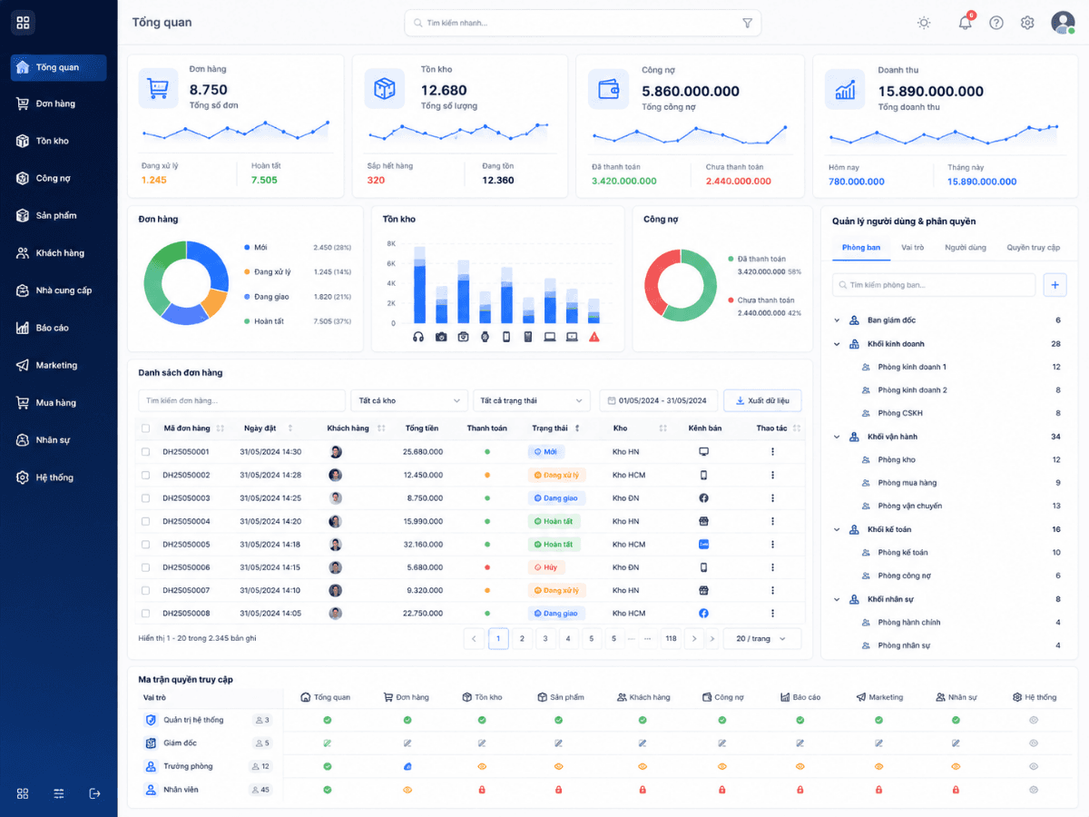
Task: Check the box for order DH25050004
Action: click(146, 521)
